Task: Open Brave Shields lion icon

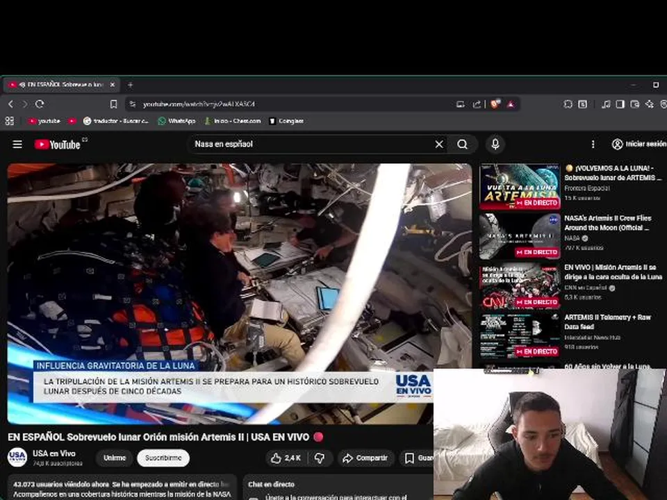Action: (x=495, y=104)
